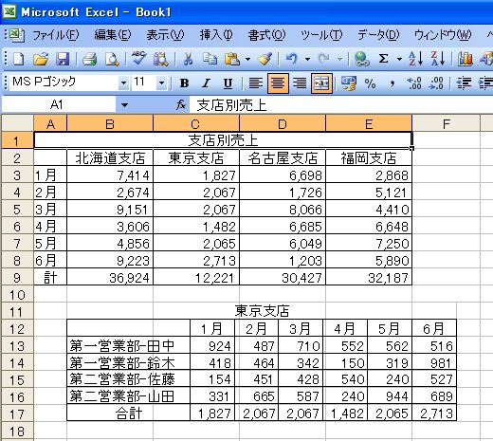Open the ツール(T) menu
This screenshot has width=493, height=441.
point(321,34)
